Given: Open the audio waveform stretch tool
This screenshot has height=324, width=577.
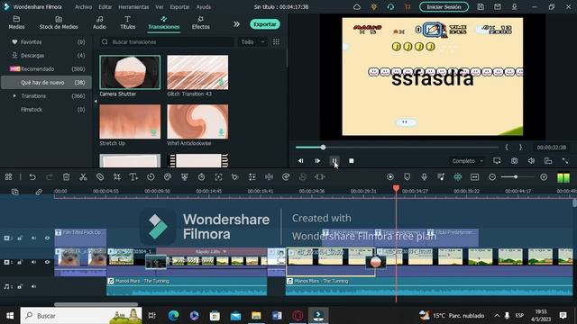Looking at the screenshot, I should coord(269,177).
